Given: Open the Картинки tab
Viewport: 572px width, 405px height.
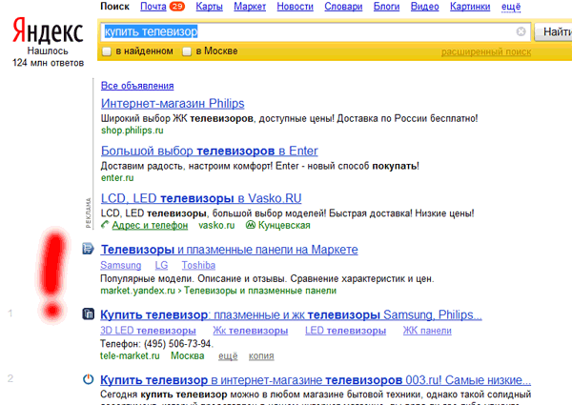Looking at the screenshot, I should point(470,7).
